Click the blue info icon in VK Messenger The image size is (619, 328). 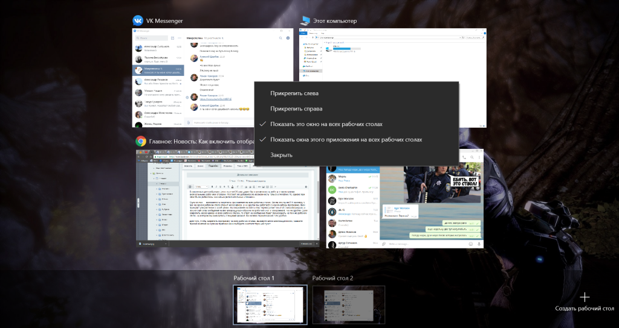288,38
